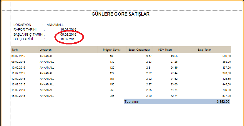Click the report title GÜNLERE GÖRE SATIŞLAR
The image size is (244, 126).
point(120,14)
